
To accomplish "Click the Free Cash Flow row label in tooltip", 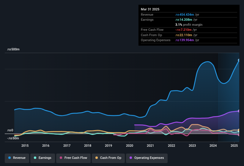I will click(152, 30).
